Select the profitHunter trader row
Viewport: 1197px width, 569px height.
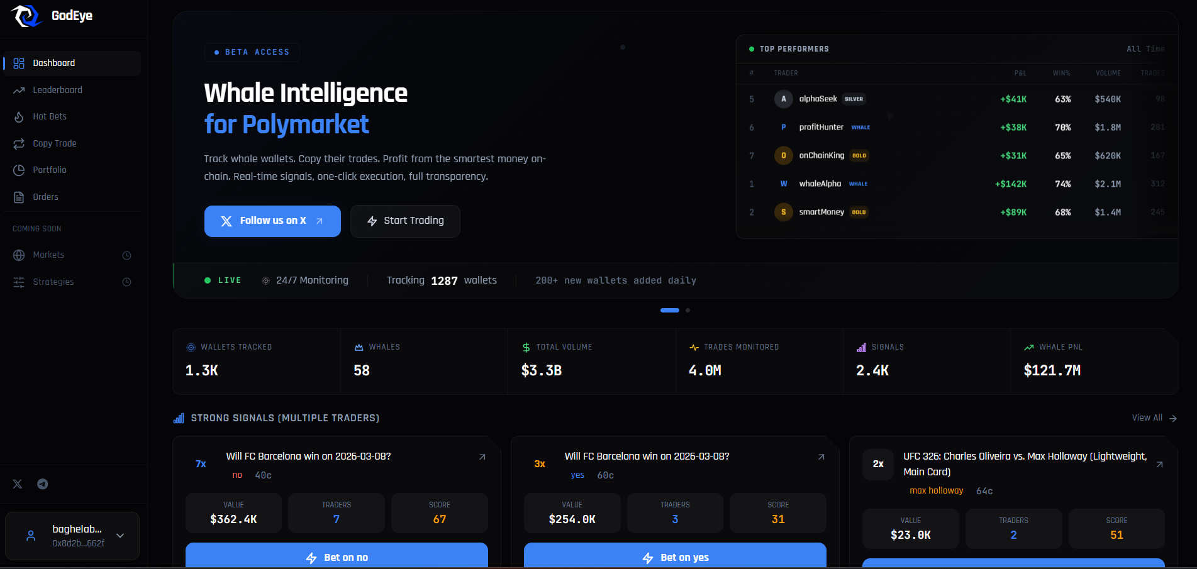[x=957, y=127]
